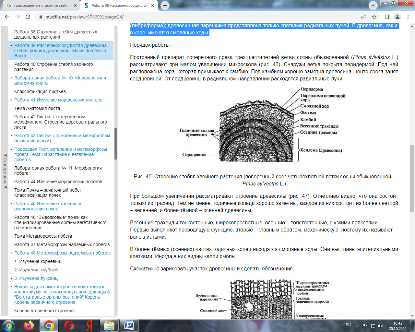This screenshot has height=332, width=415.
Task: Open 'Лабораторная работа № 10' link
Action: 60,80
